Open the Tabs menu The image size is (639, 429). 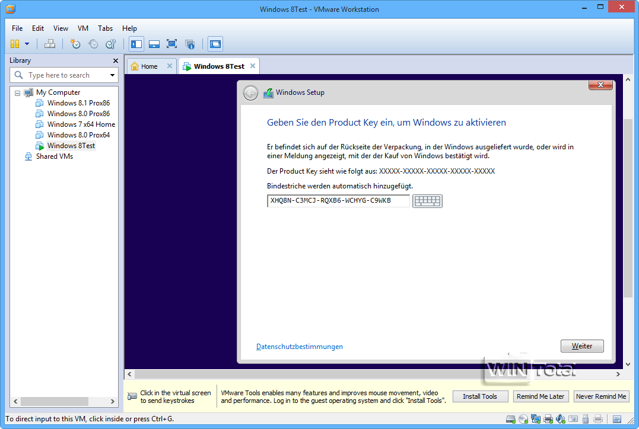[x=105, y=28]
